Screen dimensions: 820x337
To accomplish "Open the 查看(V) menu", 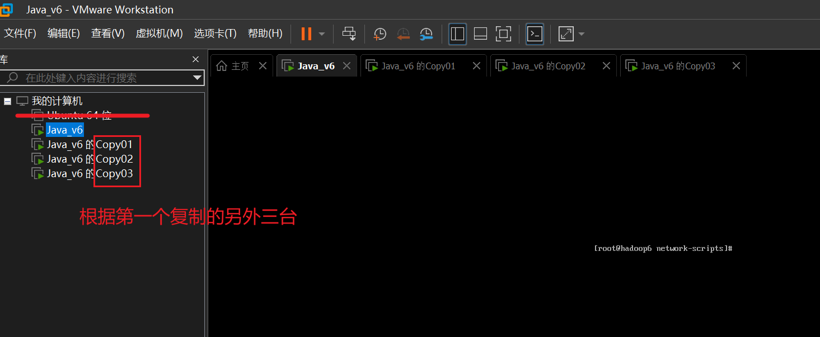I will pos(108,34).
